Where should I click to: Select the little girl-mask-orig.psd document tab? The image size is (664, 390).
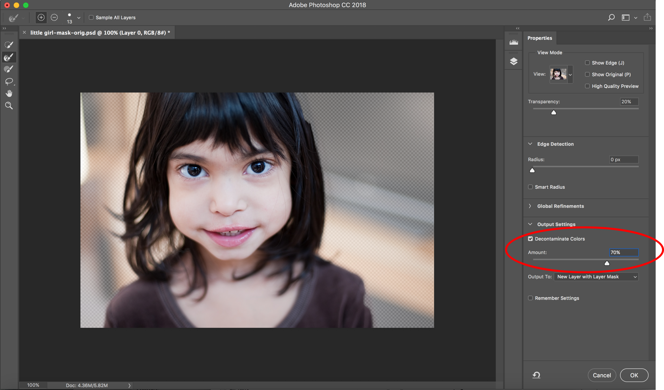click(100, 33)
